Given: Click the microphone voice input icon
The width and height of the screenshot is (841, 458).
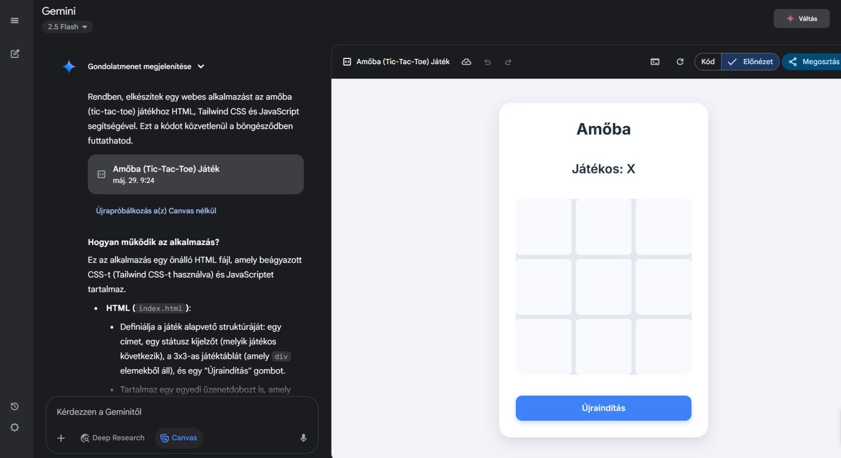Looking at the screenshot, I should (x=303, y=438).
